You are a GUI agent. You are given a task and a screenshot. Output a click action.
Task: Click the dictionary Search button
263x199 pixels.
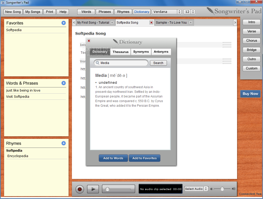158,63
